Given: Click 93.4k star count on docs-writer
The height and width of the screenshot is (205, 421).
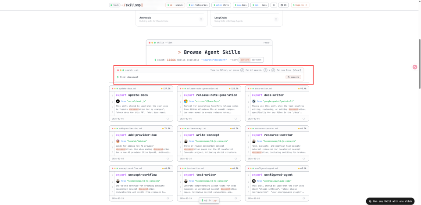Looking at the screenshot, I should pyautogui.click(x=302, y=88).
